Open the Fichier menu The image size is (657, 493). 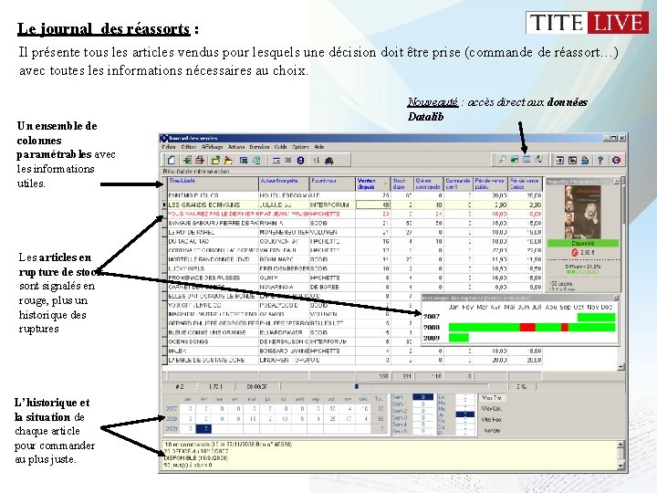[169, 147]
